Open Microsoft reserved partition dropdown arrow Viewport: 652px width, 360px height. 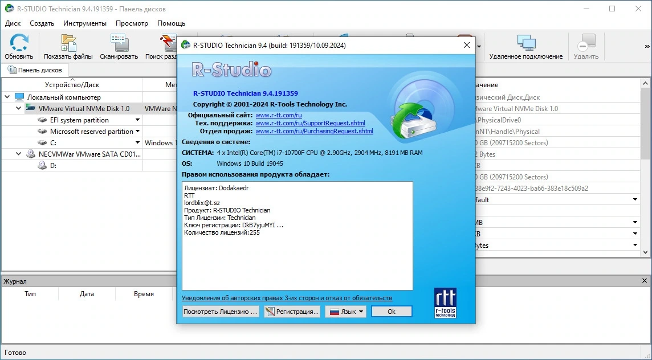point(137,132)
